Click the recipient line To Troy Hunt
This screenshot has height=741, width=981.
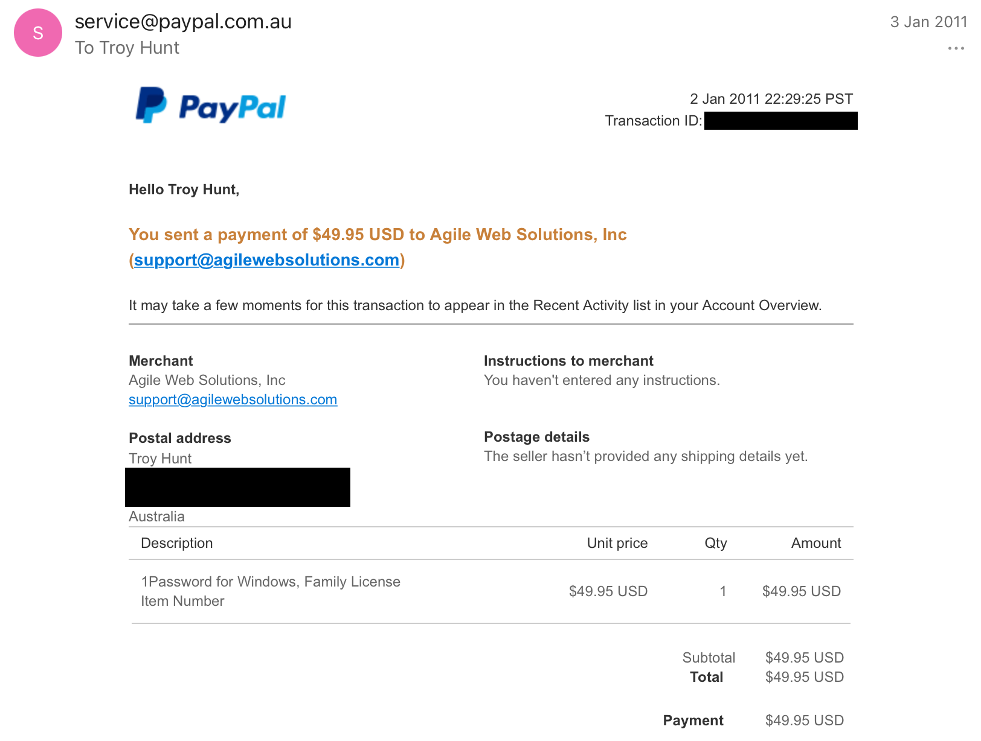coord(127,48)
